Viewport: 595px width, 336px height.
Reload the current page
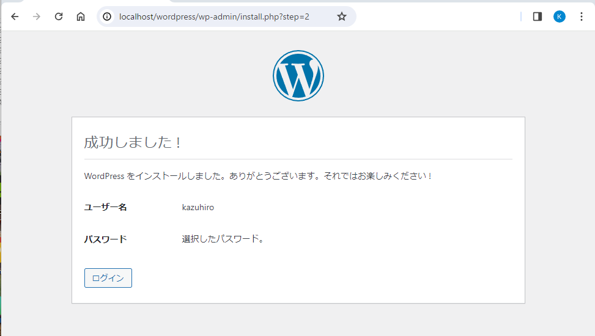click(59, 16)
